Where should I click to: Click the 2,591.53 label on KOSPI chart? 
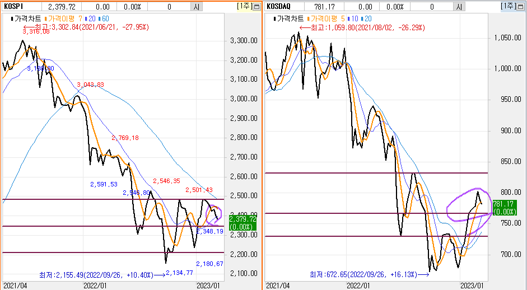104,184
